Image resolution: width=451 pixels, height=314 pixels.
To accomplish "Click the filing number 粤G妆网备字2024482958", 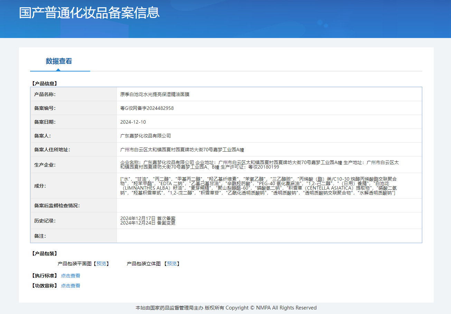I will click(x=147, y=108).
